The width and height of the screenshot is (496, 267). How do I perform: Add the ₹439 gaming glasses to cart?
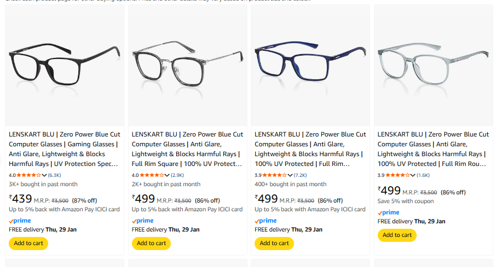pyautogui.click(x=28, y=244)
